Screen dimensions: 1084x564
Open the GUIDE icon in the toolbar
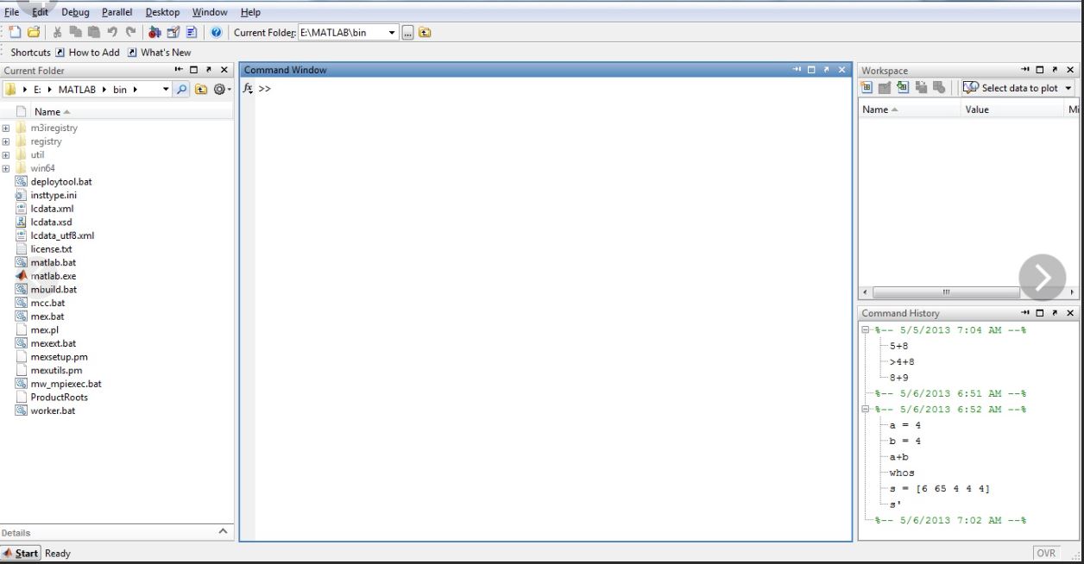click(x=173, y=33)
